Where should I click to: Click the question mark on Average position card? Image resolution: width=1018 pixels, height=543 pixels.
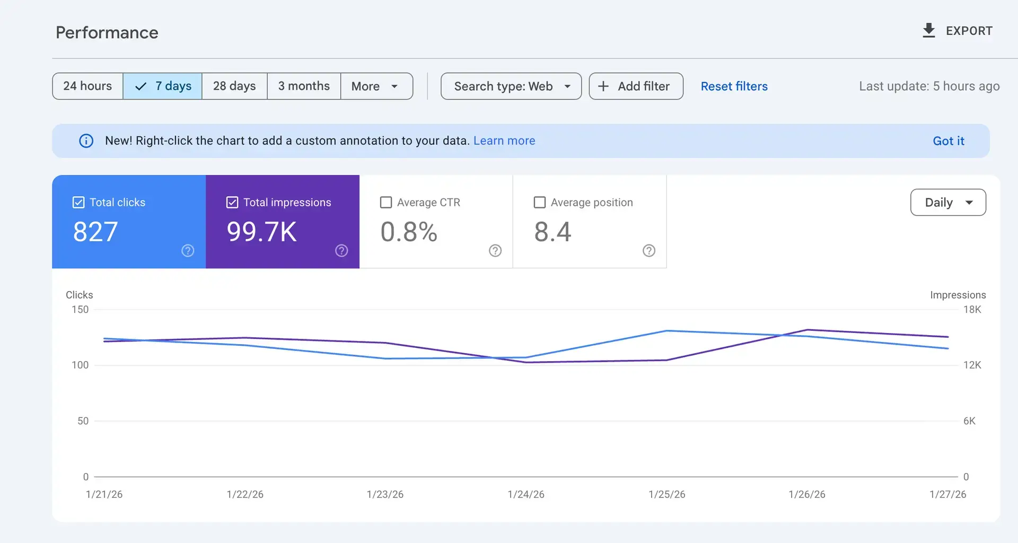pyautogui.click(x=649, y=250)
